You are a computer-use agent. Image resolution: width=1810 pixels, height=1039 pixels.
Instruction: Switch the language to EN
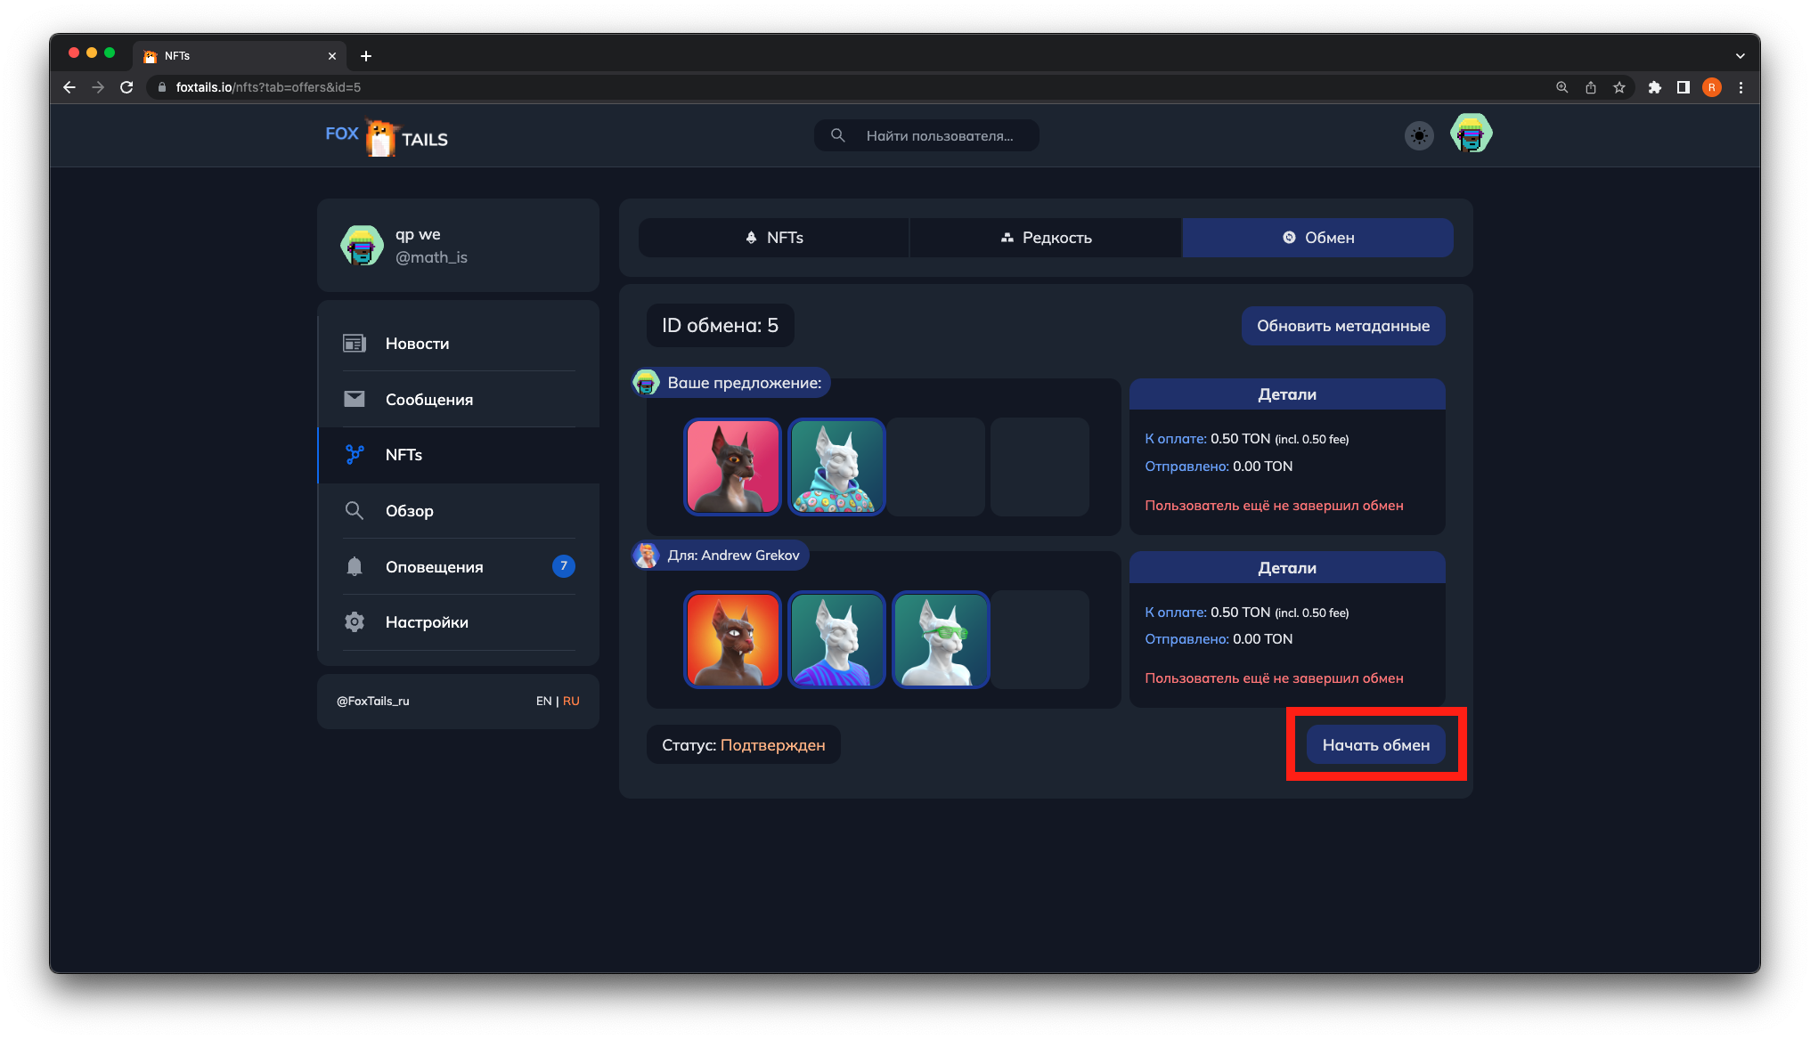pyautogui.click(x=543, y=702)
